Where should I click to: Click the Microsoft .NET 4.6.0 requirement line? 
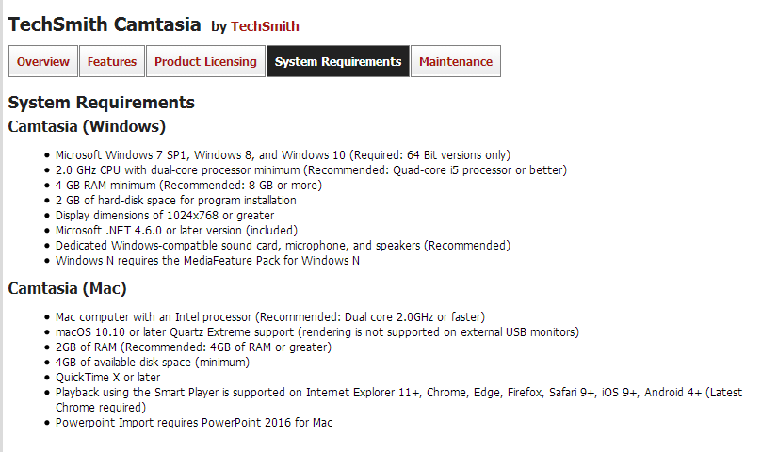coord(176,231)
